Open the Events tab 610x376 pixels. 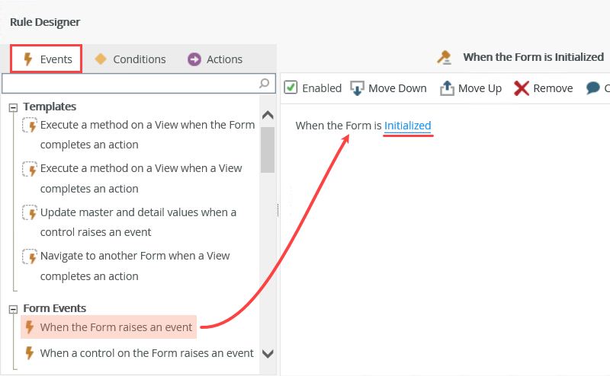click(x=47, y=59)
